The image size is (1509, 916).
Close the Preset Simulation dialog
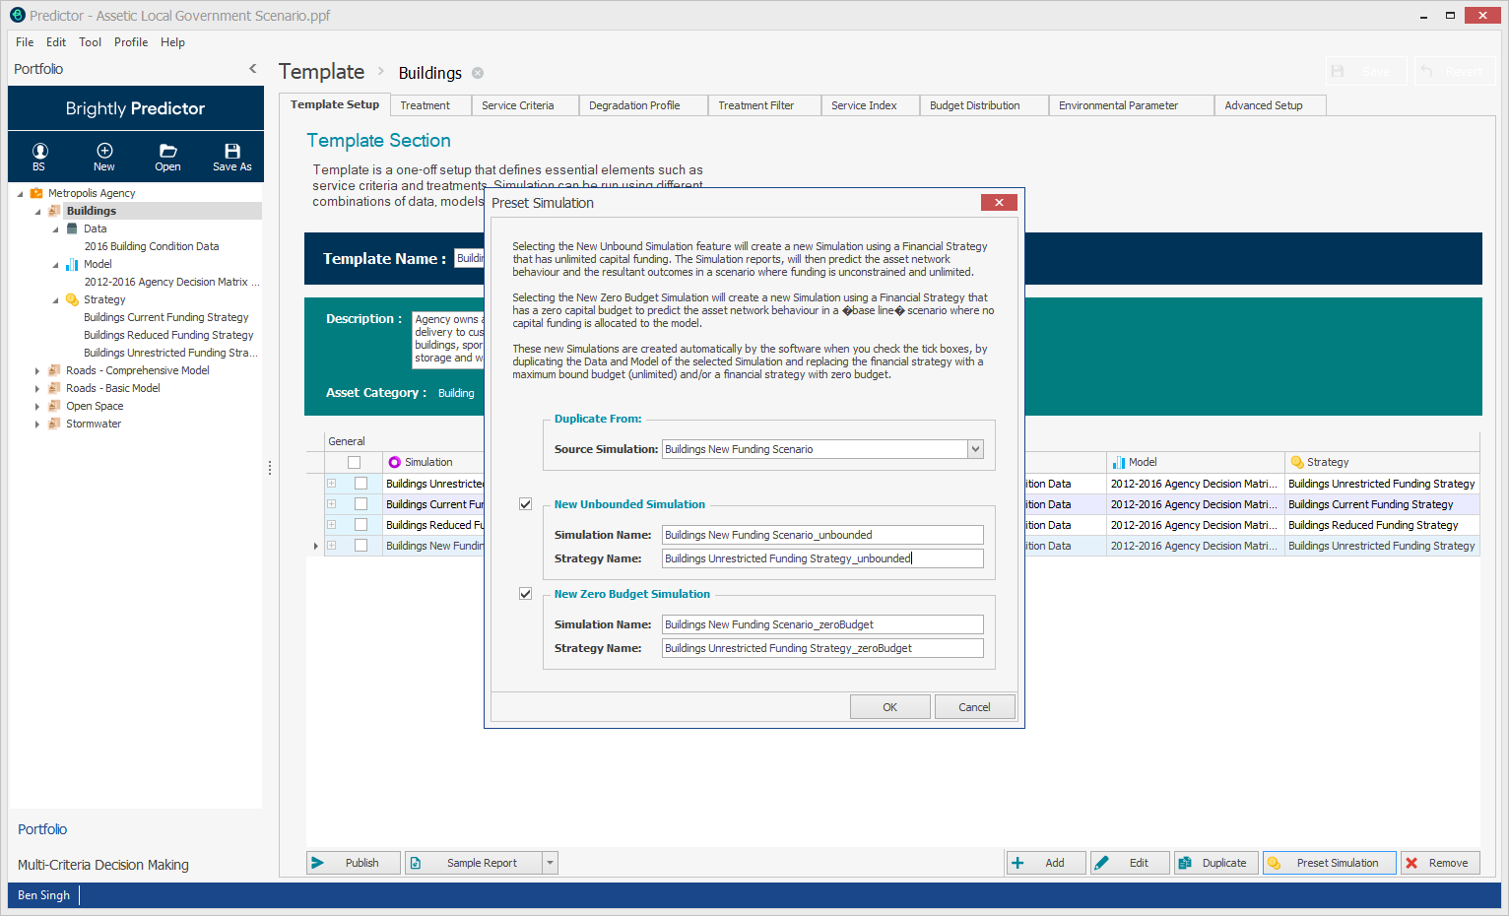pyautogui.click(x=999, y=203)
